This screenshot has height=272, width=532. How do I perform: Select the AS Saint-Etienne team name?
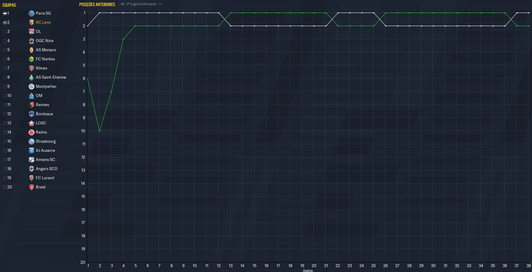pyautogui.click(x=51, y=77)
